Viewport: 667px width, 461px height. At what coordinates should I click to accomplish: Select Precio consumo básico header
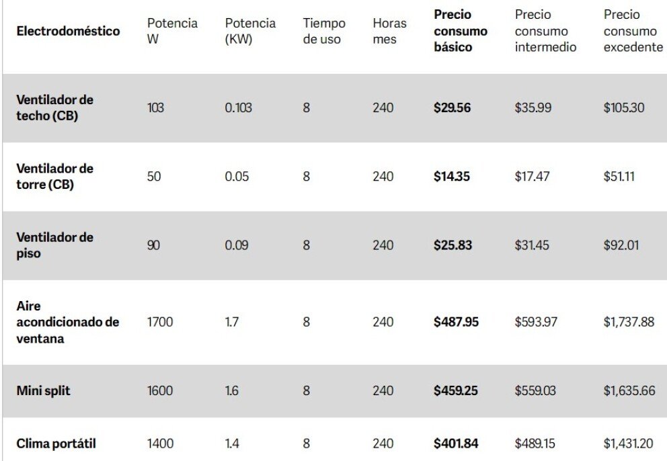[x=461, y=31]
